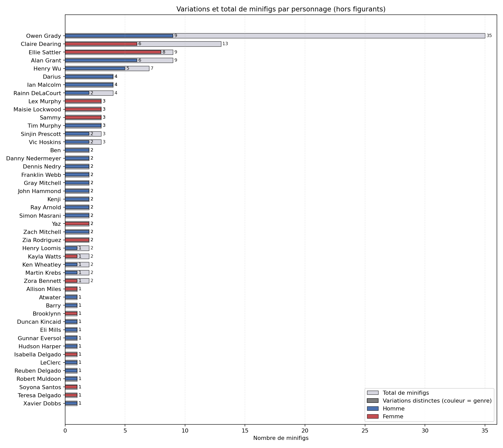Click the chart title text
The image size is (503, 448).
(x=281, y=9)
